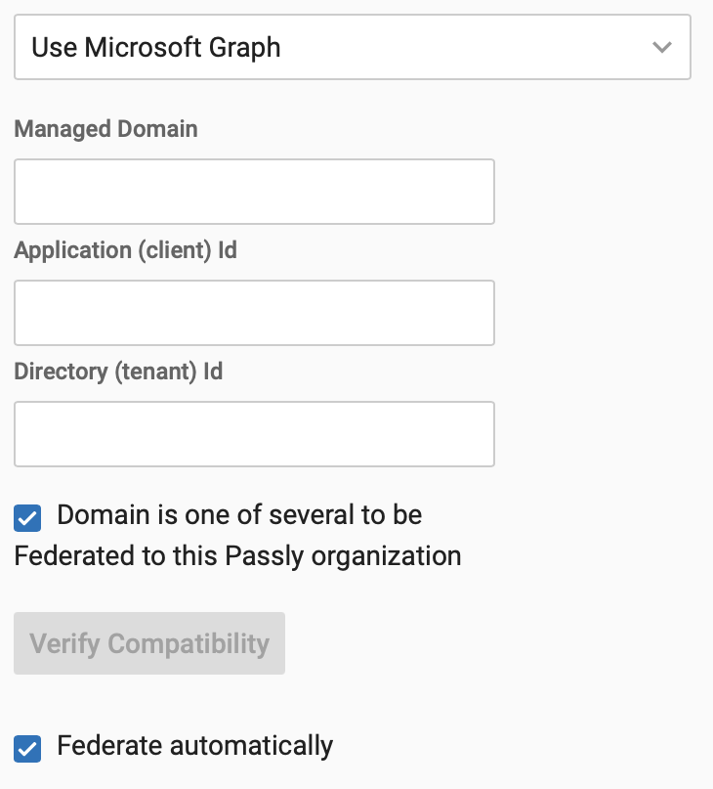Uncheck Domain is one of several checkbox
Image resolution: width=713 pixels, height=789 pixels.
[x=27, y=518]
